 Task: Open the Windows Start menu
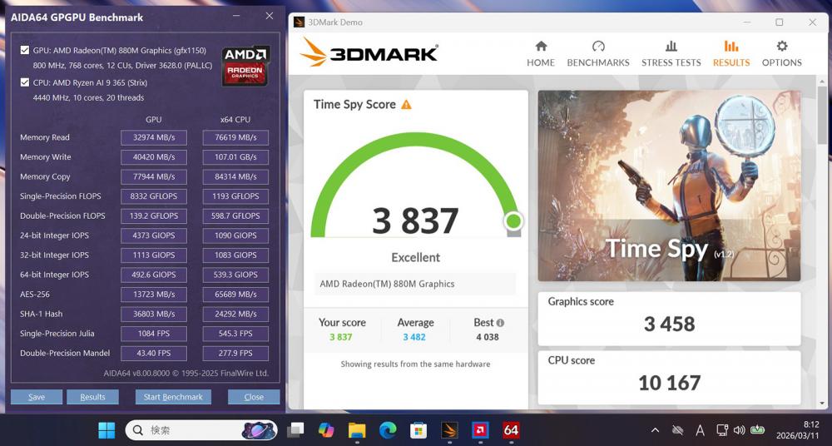pos(106,429)
